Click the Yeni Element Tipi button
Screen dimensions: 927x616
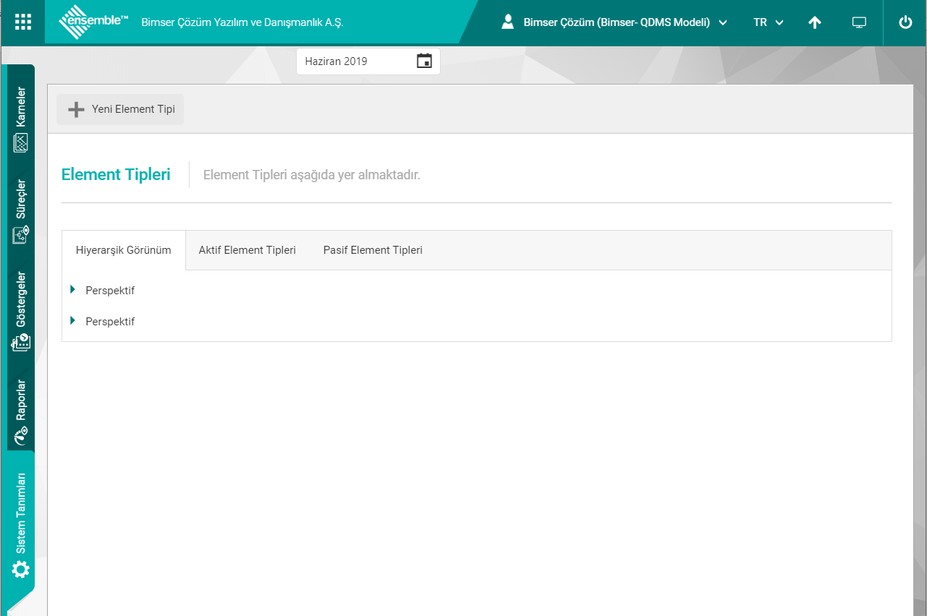(x=120, y=110)
